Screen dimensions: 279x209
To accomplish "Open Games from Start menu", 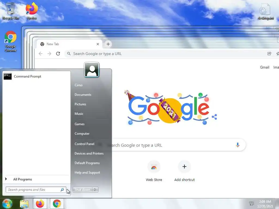I will click(80, 124).
